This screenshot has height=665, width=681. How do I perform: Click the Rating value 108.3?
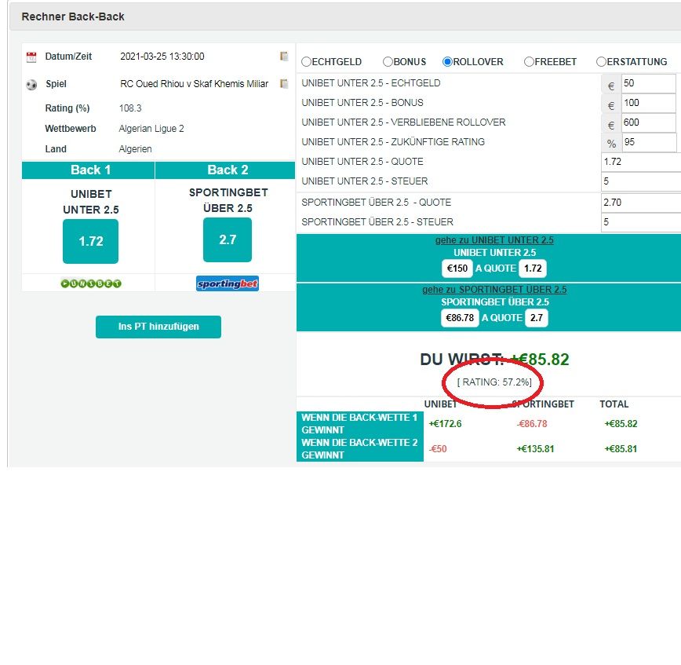point(130,108)
